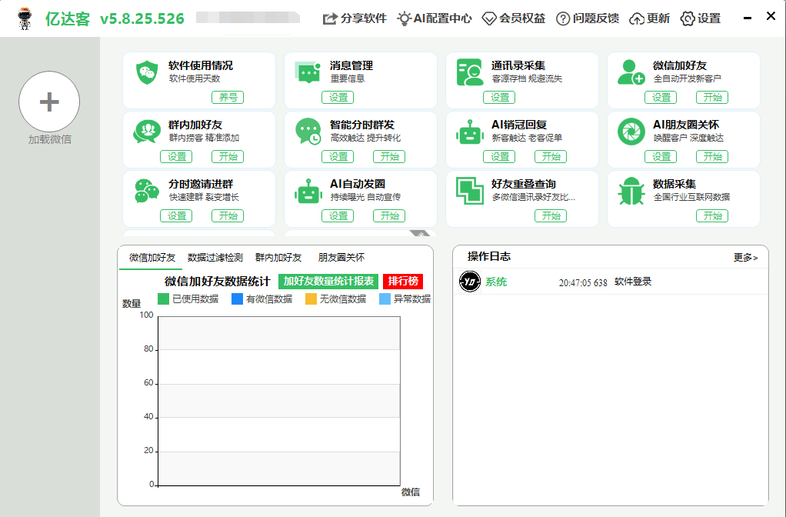Screen dimensions: 786x517
Task: Click 开始 button in 群内加好友 card
Action: click(228, 156)
